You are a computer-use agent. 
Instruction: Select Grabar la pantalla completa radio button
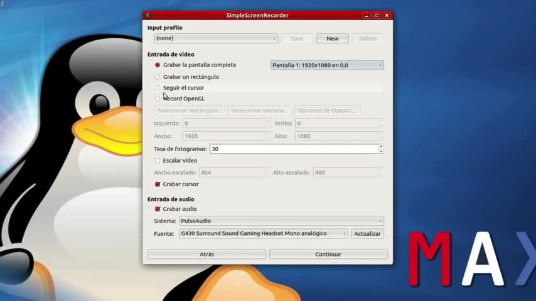coord(158,65)
